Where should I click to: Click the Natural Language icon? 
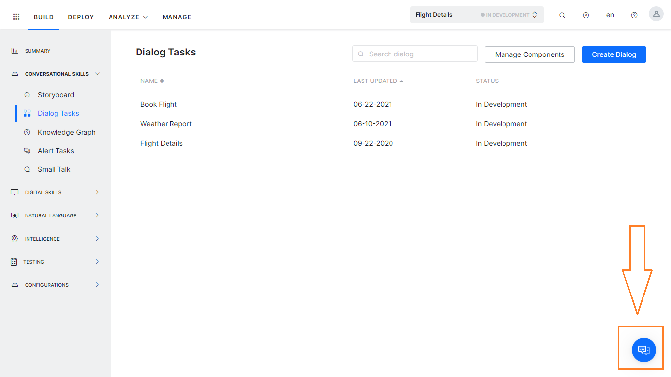15,215
